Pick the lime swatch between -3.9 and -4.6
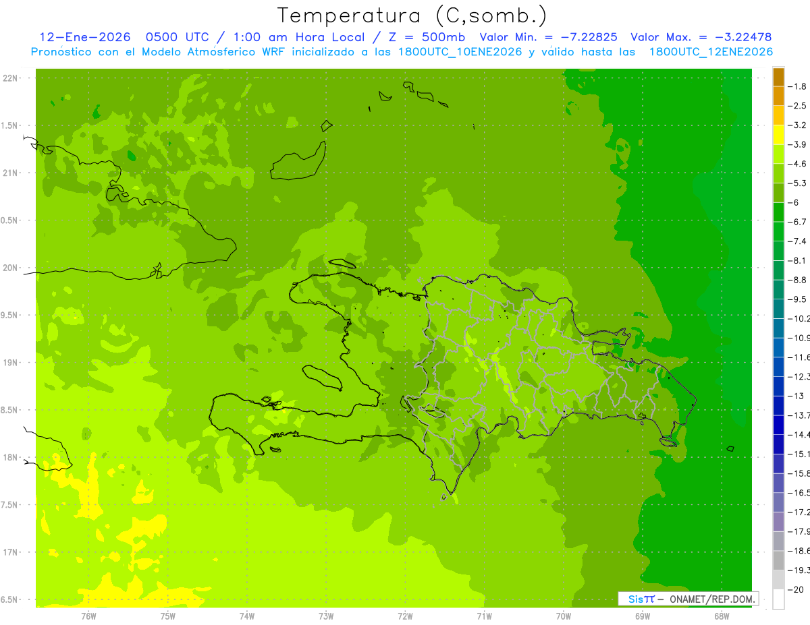The image size is (810, 625). pos(778,154)
